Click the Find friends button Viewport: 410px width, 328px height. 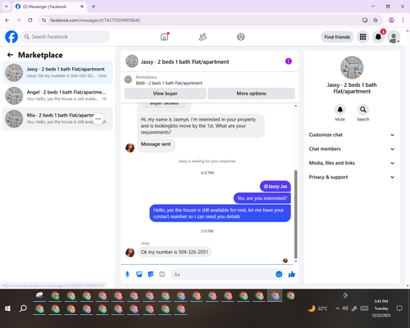[337, 37]
